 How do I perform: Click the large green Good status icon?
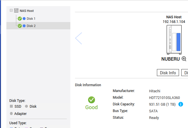[92, 100]
